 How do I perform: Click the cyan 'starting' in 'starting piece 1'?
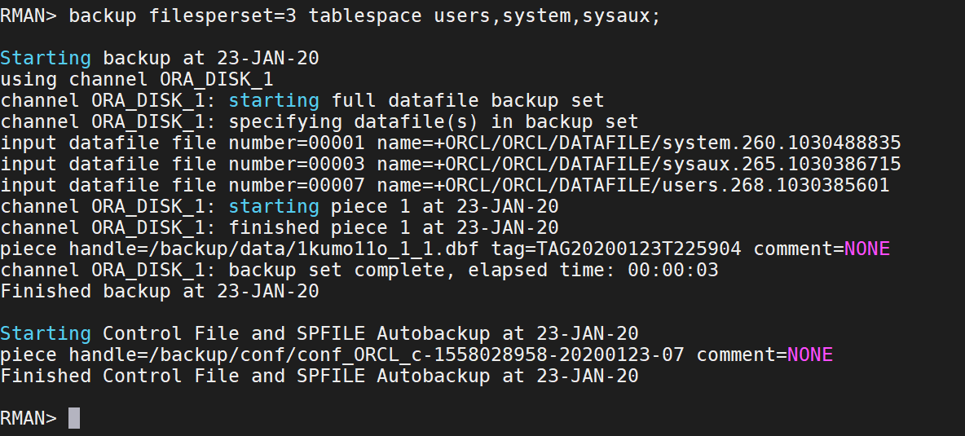(273, 207)
